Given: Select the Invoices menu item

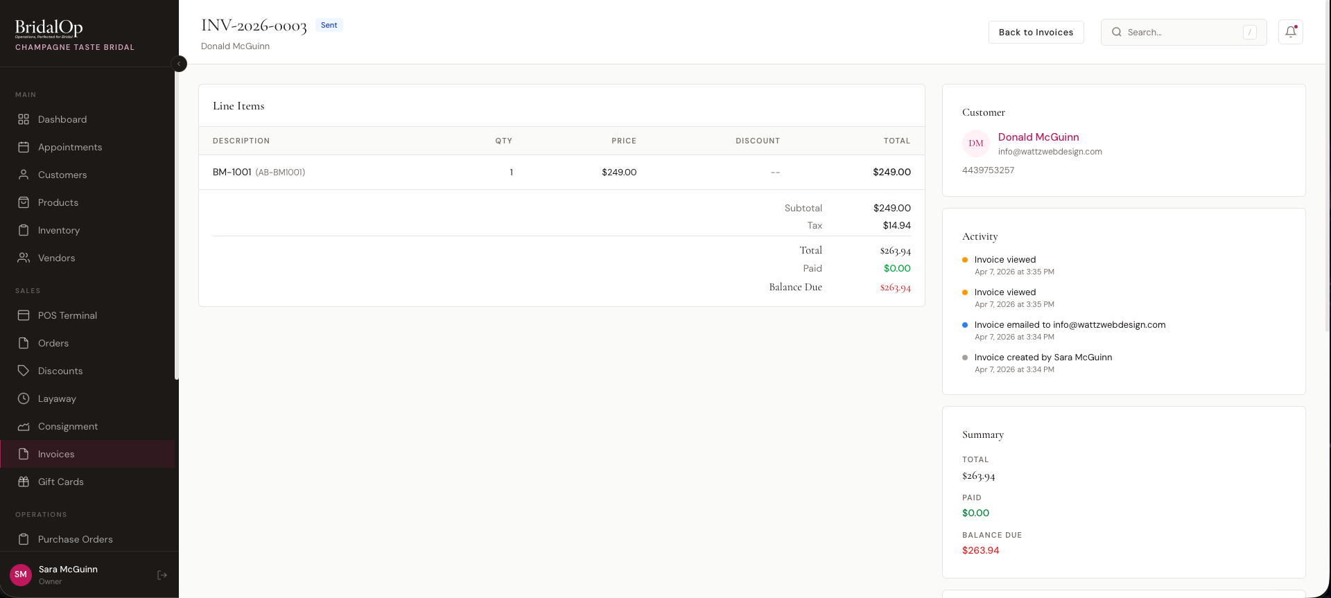Looking at the screenshot, I should tap(87, 454).
